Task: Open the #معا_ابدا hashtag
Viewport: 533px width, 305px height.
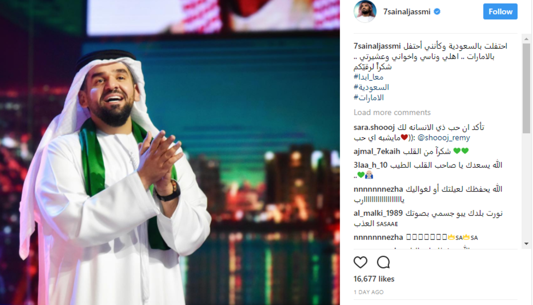Action: click(x=369, y=77)
